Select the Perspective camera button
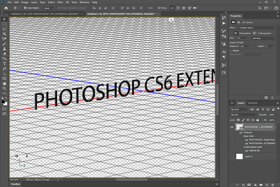The width and height of the screenshot is (280, 187). coord(242,33)
